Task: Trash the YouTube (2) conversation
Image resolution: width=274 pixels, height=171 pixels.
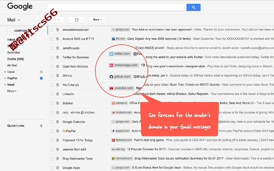Action: coord(57,85)
